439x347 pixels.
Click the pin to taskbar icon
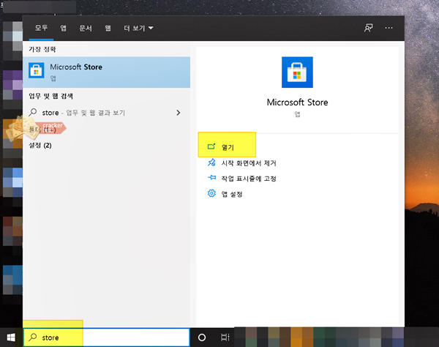click(211, 178)
